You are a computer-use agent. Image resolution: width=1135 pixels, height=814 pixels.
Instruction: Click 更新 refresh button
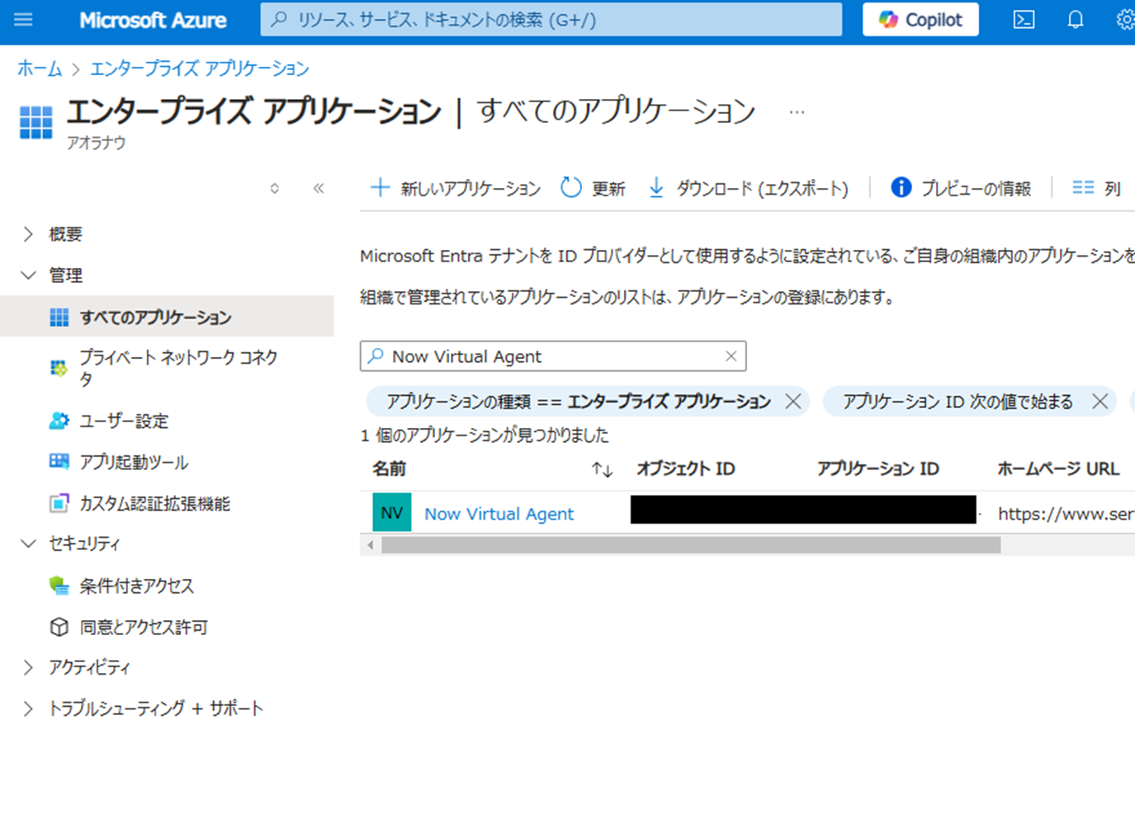(593, 188)
